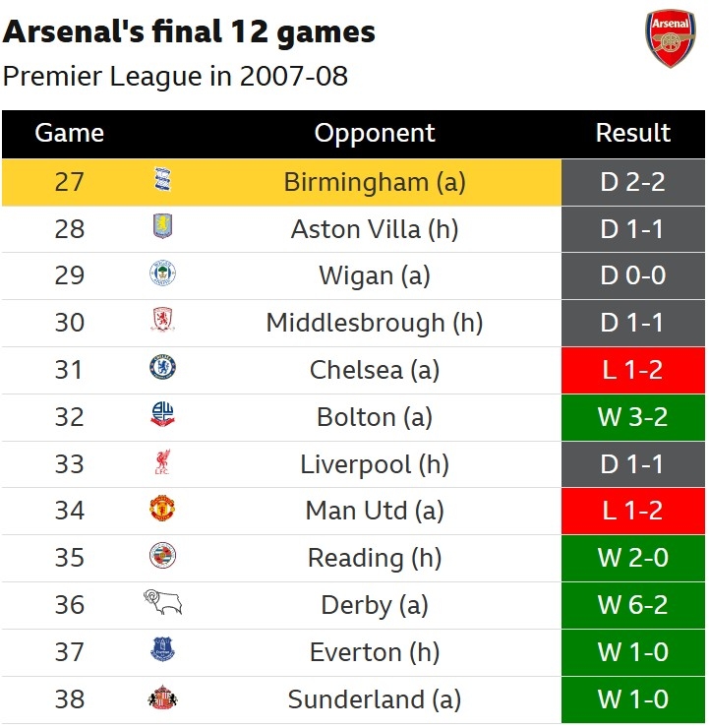
Task: Click the Reading (h) opponent text
Action: point(375,558)
